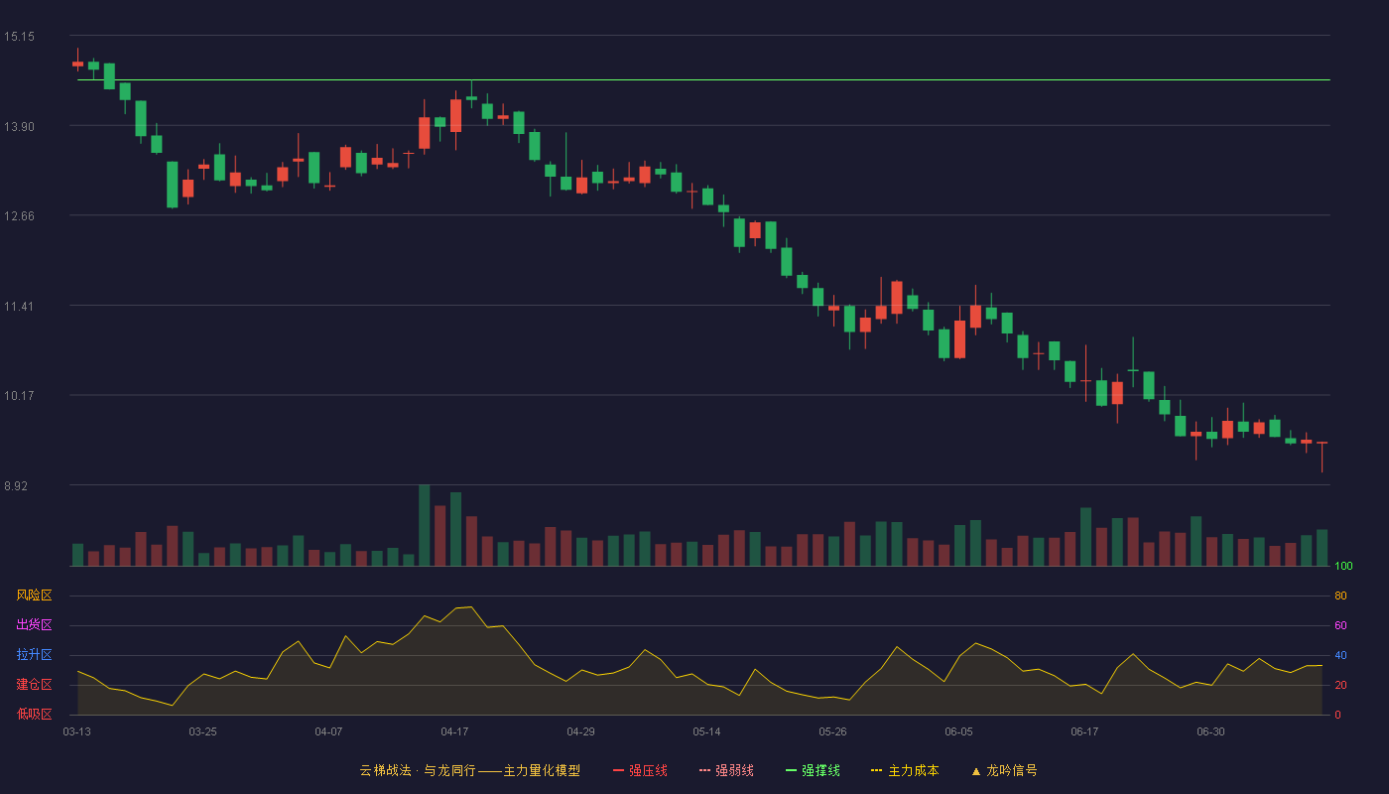Click the green horizontal support line
This screenshot has width=1389, height=794.
(x=703, y=79)
